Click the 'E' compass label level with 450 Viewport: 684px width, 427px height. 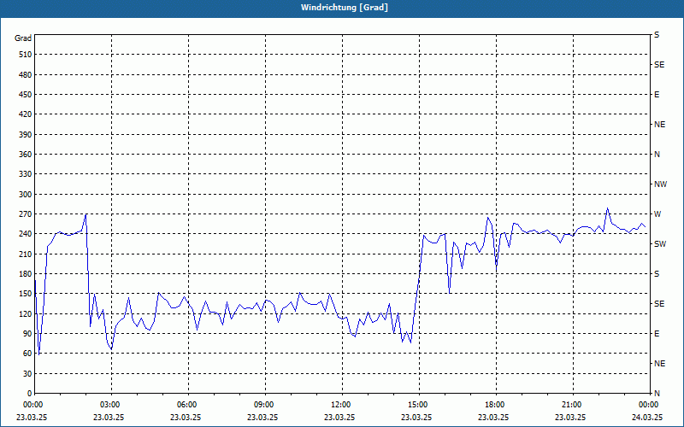tap(657, 95)
